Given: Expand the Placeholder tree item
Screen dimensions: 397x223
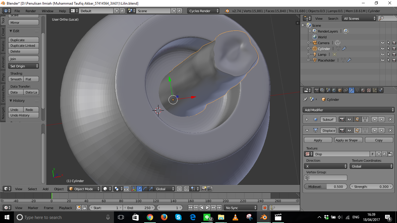Looking at the screenshot, I should (310, 60).
